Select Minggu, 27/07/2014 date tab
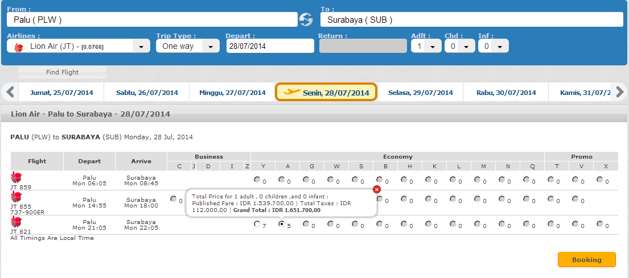The height and width of the screenshot is (278, 629). [x=232, y=93]
